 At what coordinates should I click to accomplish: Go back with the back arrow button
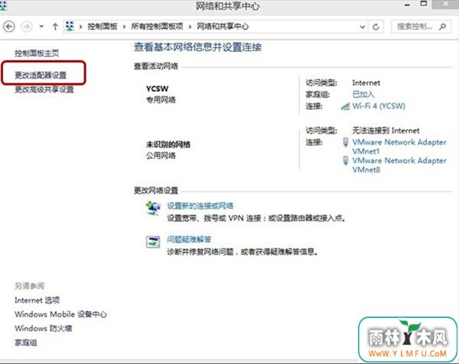pyautogui.click(x=9, y=27)
